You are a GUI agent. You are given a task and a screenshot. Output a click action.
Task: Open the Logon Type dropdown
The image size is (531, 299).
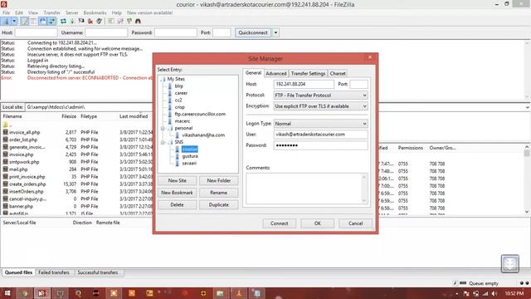320,124
